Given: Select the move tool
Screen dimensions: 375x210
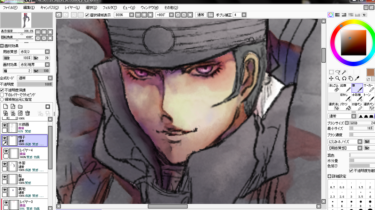Looking at the screenshot, I should (x=331, y=78).
